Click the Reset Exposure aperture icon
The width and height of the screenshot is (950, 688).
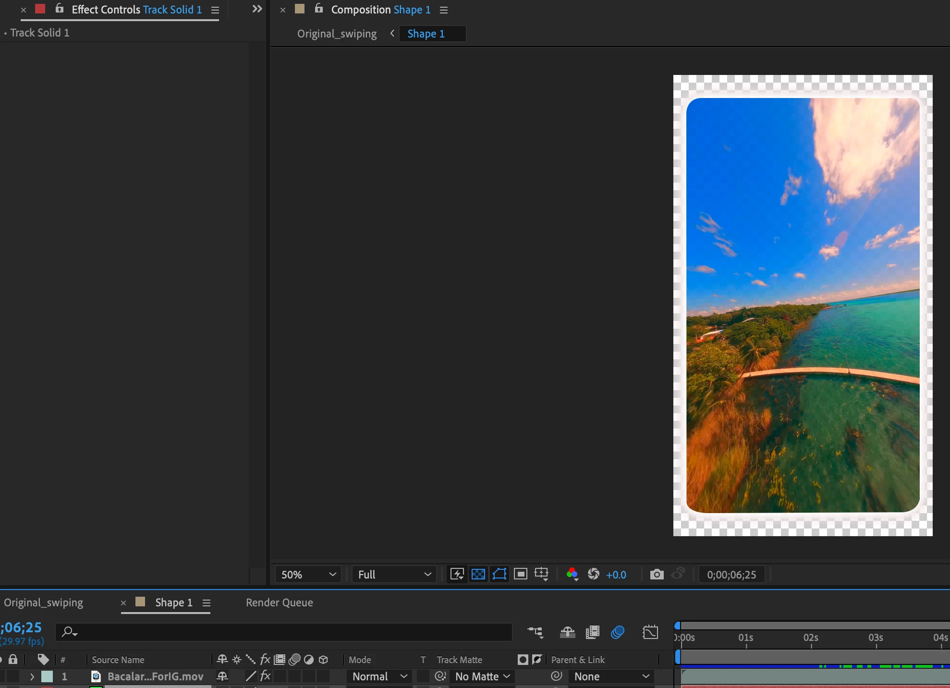click(x=594, y=574)
